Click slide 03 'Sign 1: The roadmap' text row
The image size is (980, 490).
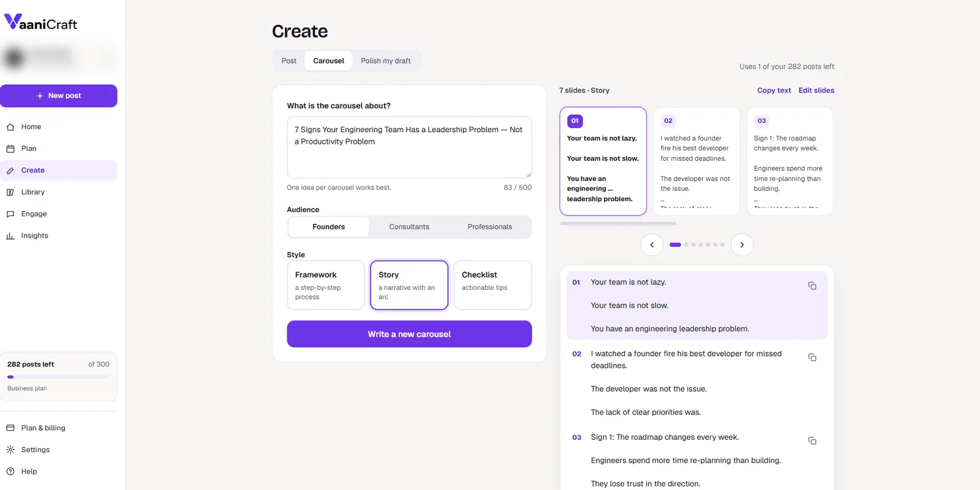point(665,437)
